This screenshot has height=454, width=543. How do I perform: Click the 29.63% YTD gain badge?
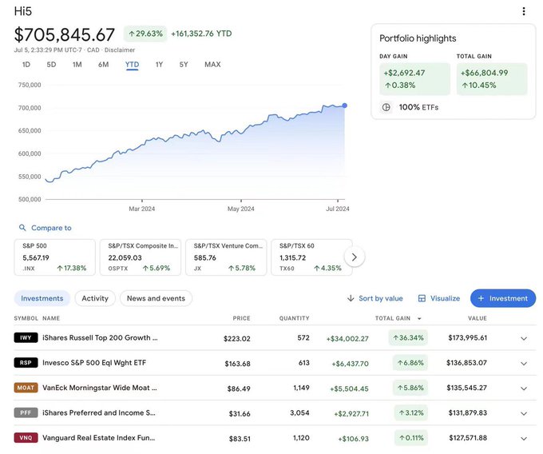click(x=145, y=34)
